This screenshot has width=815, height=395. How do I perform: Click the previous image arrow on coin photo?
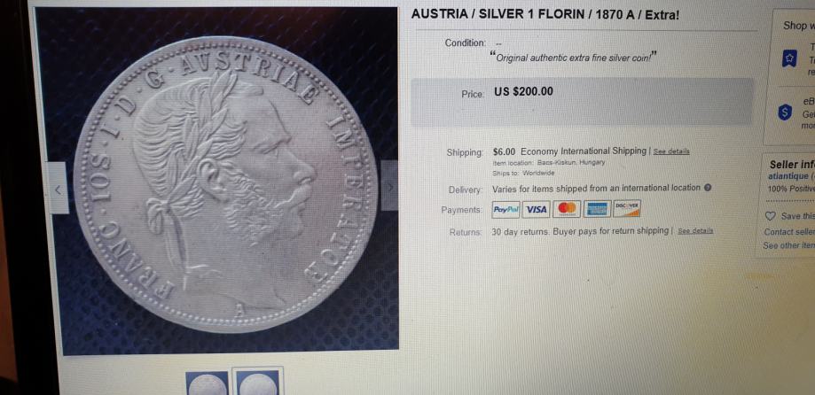coord(57,189)
